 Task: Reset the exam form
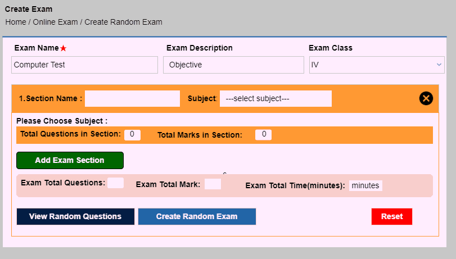[x=392, y=216]
